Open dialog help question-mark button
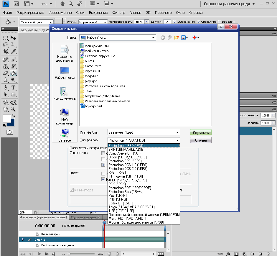277x256 pixels. pyautogui.click(x=221, y=27)
